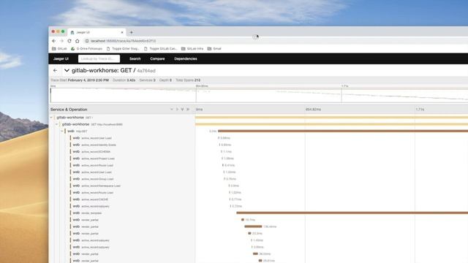
Task: Open the browser home page button
Action: (78, 41)
